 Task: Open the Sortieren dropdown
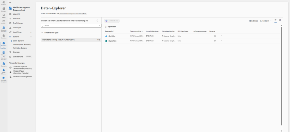[x=266, y=21]
